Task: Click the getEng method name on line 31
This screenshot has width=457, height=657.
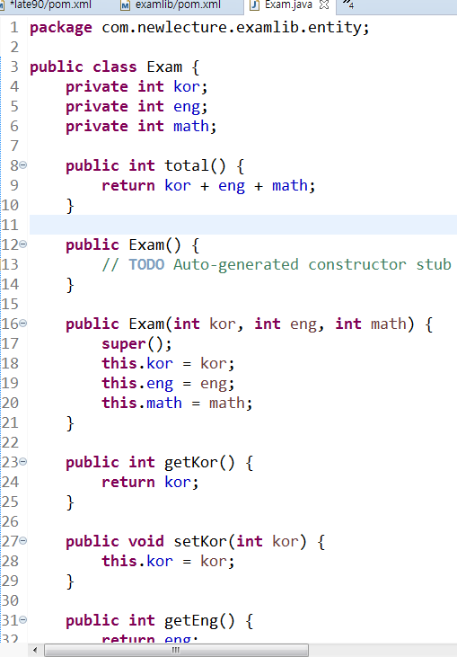Action: click(191, 620)
